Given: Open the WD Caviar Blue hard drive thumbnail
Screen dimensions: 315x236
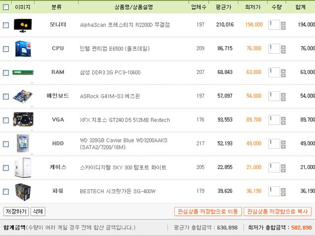Looking at the screenshot, I should click(x=23, y=143).
